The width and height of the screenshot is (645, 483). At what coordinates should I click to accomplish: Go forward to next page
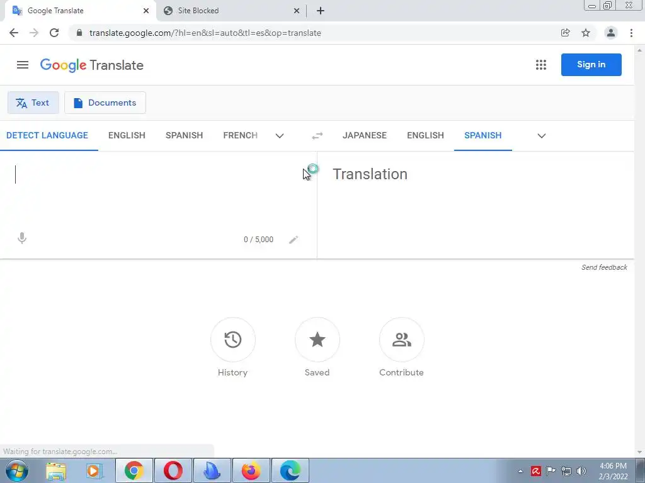(34, 33)
